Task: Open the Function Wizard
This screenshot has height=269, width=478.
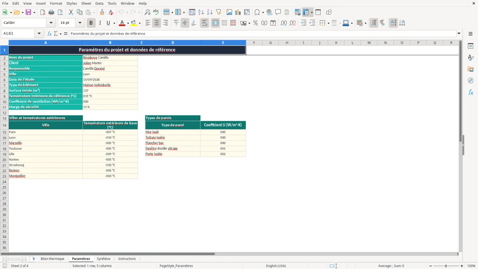Action: (x=49, y=33)
